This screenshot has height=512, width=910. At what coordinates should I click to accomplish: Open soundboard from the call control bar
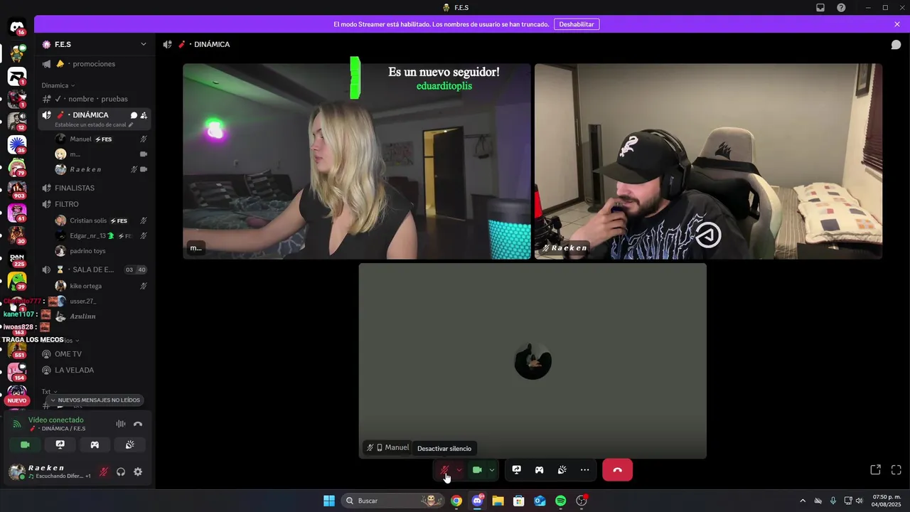(562, 470)
